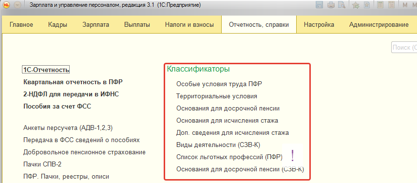417x183 pixels.
Task: Click the printer icon in title bar
Action: click(x=331, y=5)
